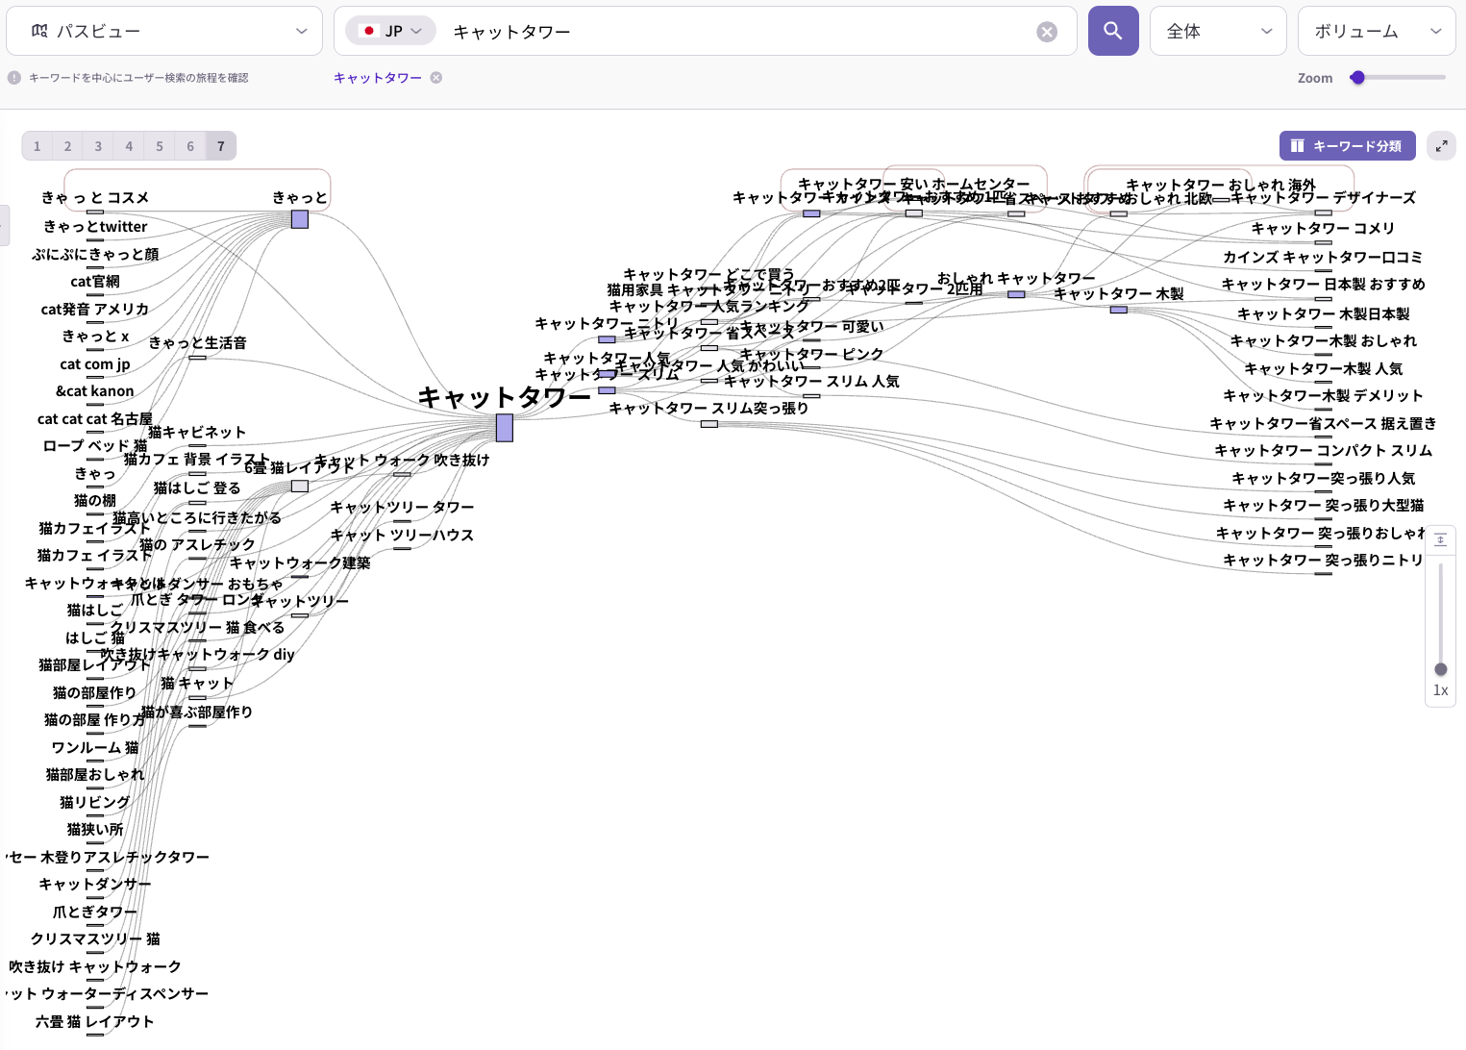Clear the search field with X icon
1466x1050 pixels.
1047,32
